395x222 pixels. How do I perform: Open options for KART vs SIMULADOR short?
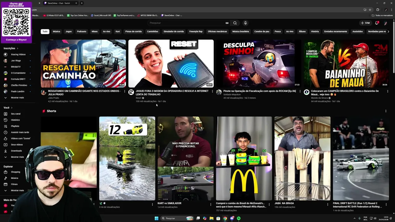211,204
